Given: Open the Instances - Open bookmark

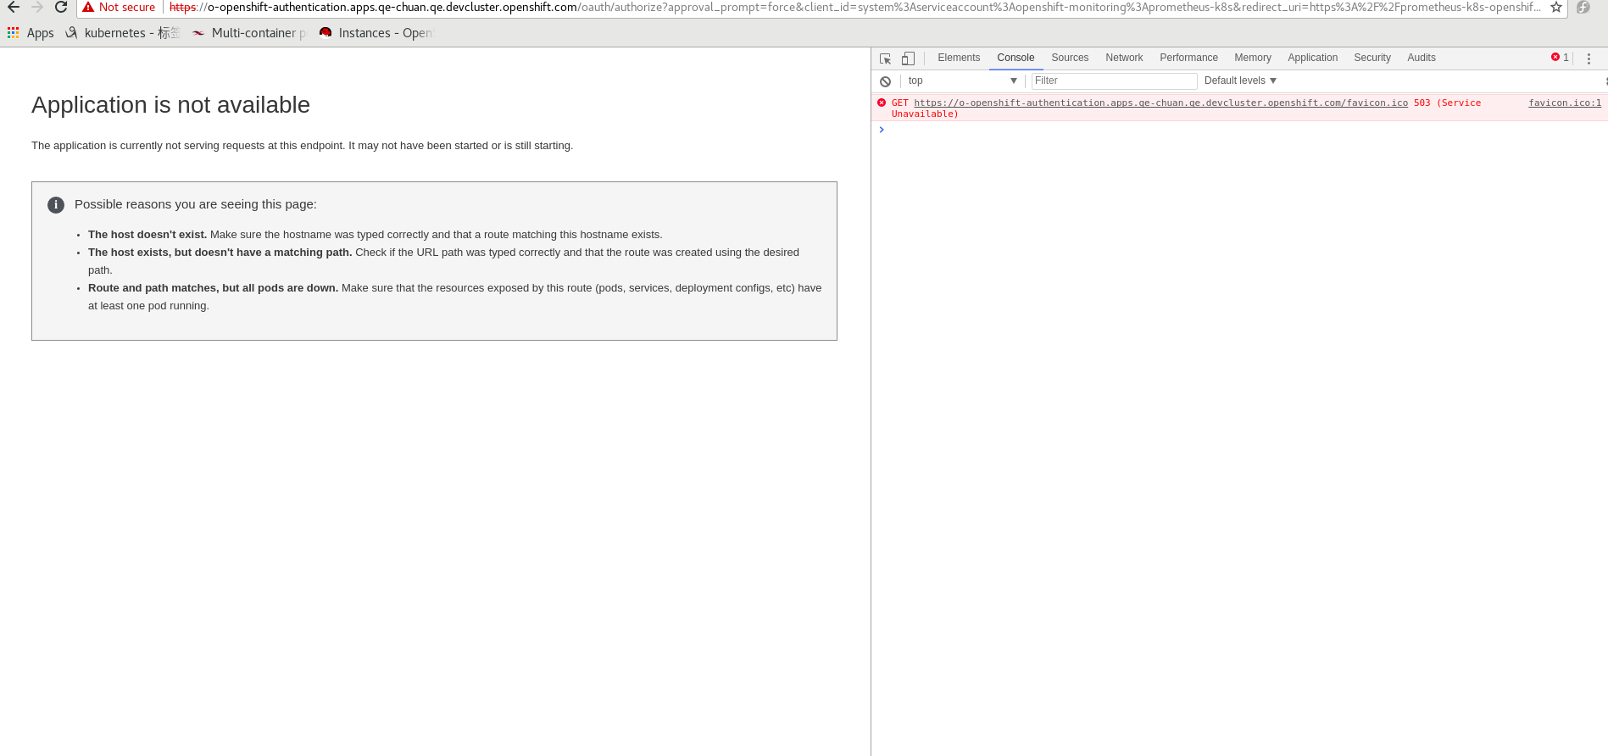Looking at the screenshot, I should coord(376,33).
